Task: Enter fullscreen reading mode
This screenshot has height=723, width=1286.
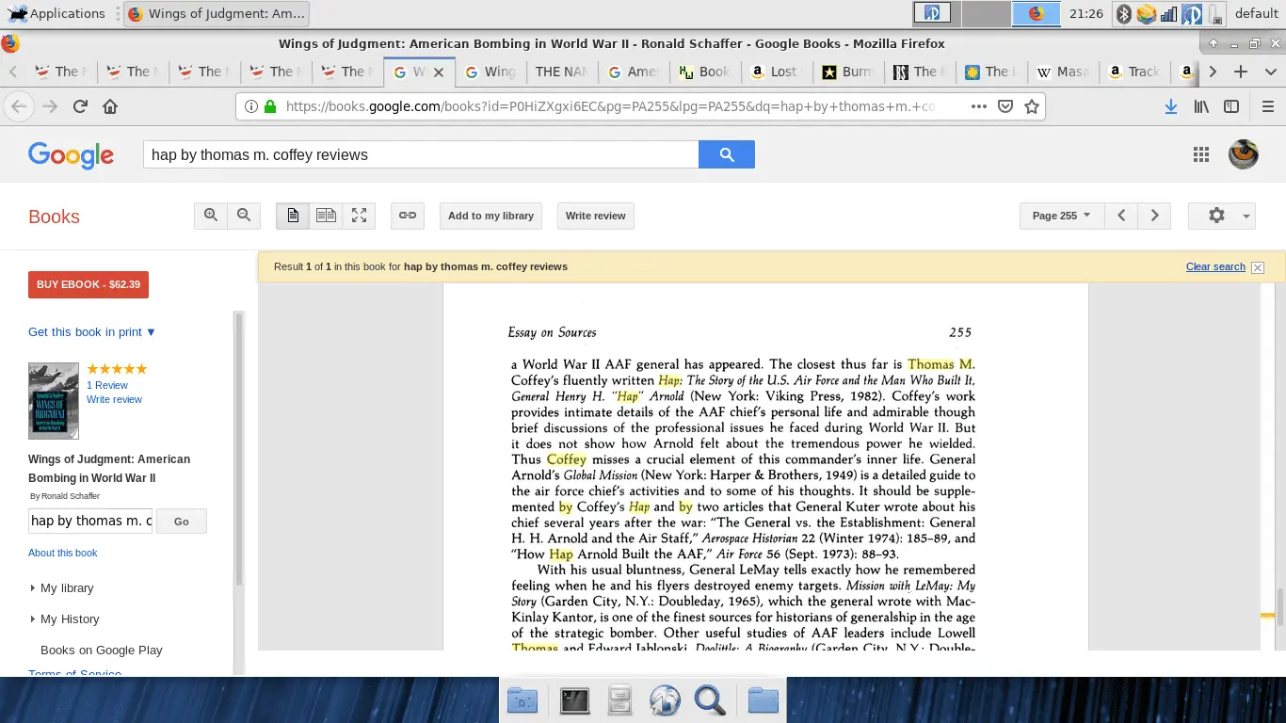Action: [x=359, y=216]
